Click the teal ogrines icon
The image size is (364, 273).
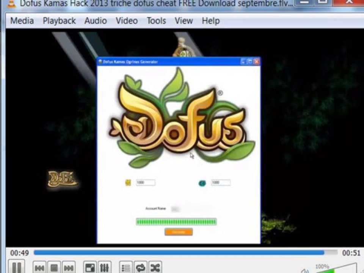click(x=202, y=184)
